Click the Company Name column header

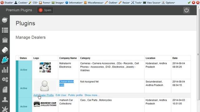coord(68,58)
